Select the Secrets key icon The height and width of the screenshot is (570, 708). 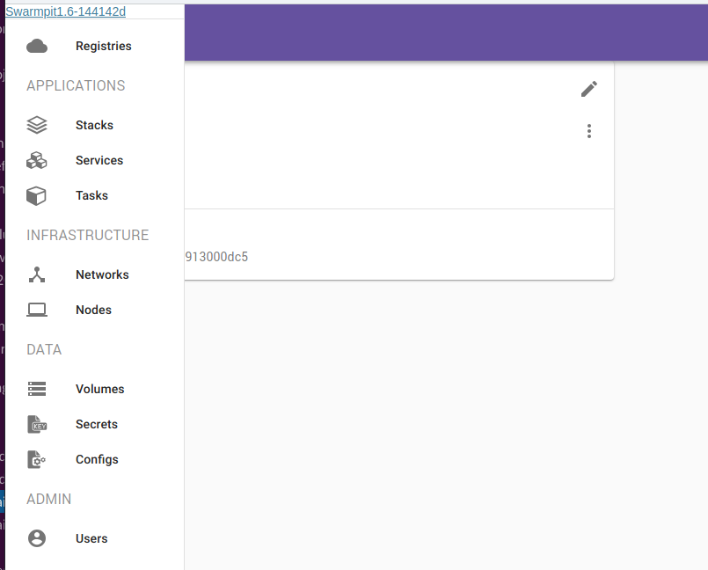tap(36, 424)
